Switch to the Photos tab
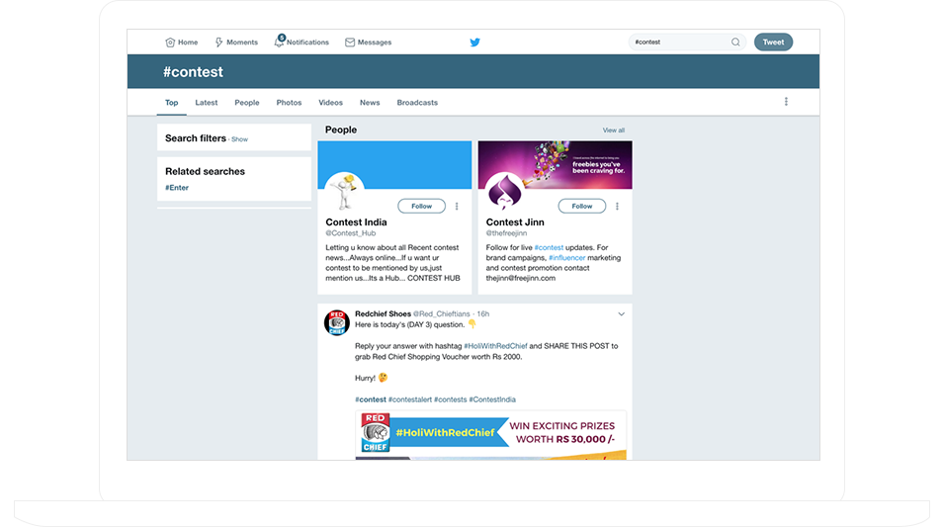The image size is (944, 528). coord(289,103)
